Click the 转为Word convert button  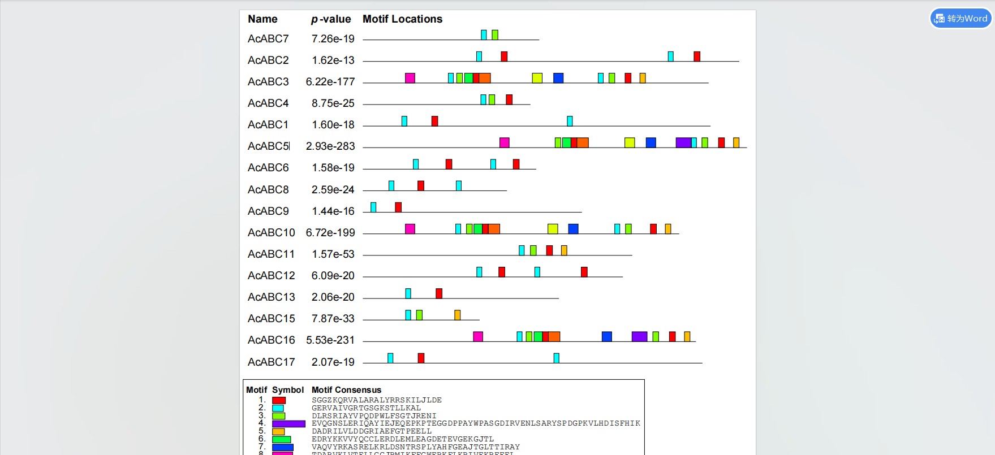click(961, 18)
